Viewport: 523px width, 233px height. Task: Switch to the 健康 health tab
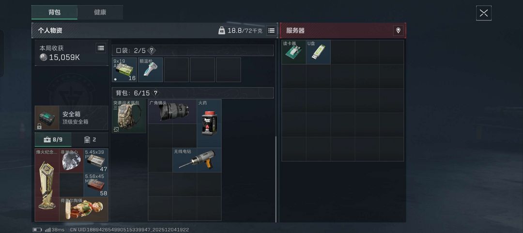[100, 12]
